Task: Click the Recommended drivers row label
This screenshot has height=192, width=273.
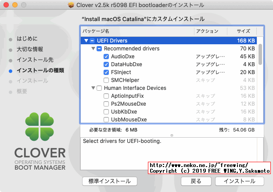Action: (132, 49)
